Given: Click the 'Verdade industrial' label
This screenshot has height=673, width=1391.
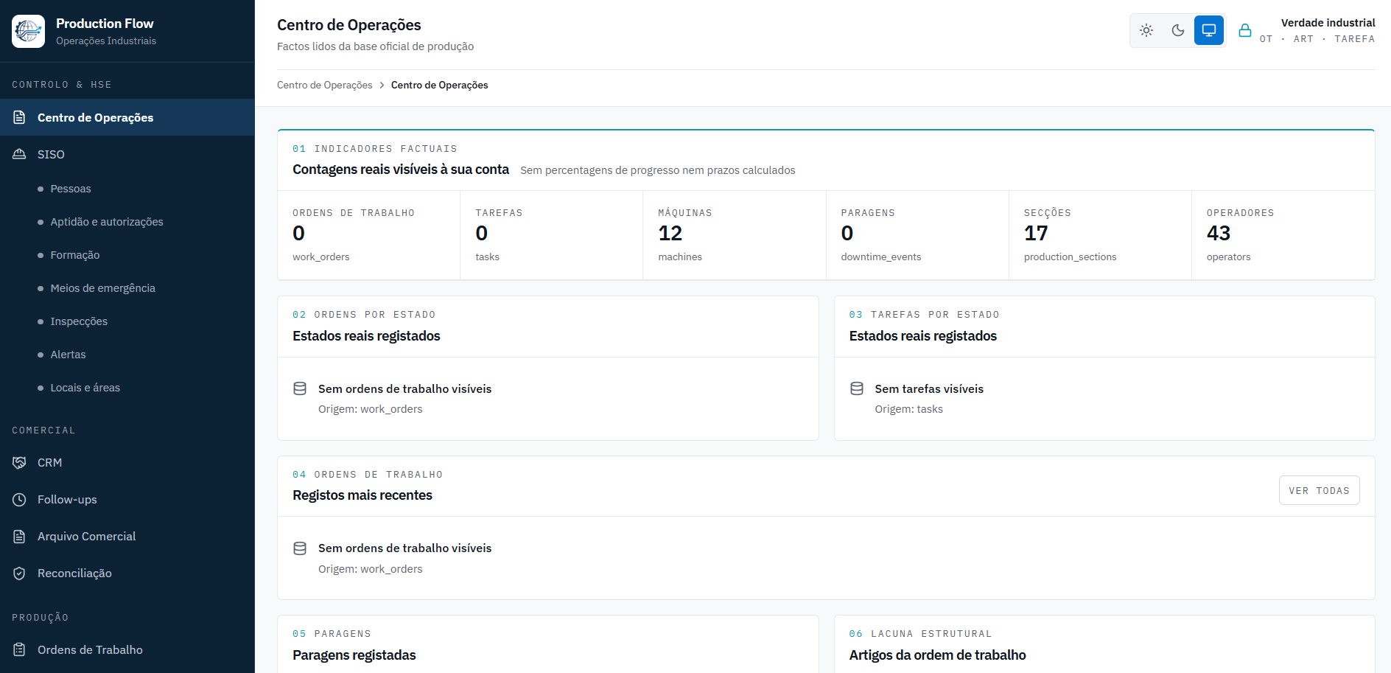Looking at the screenshot, I should (x=1328, y=23).
